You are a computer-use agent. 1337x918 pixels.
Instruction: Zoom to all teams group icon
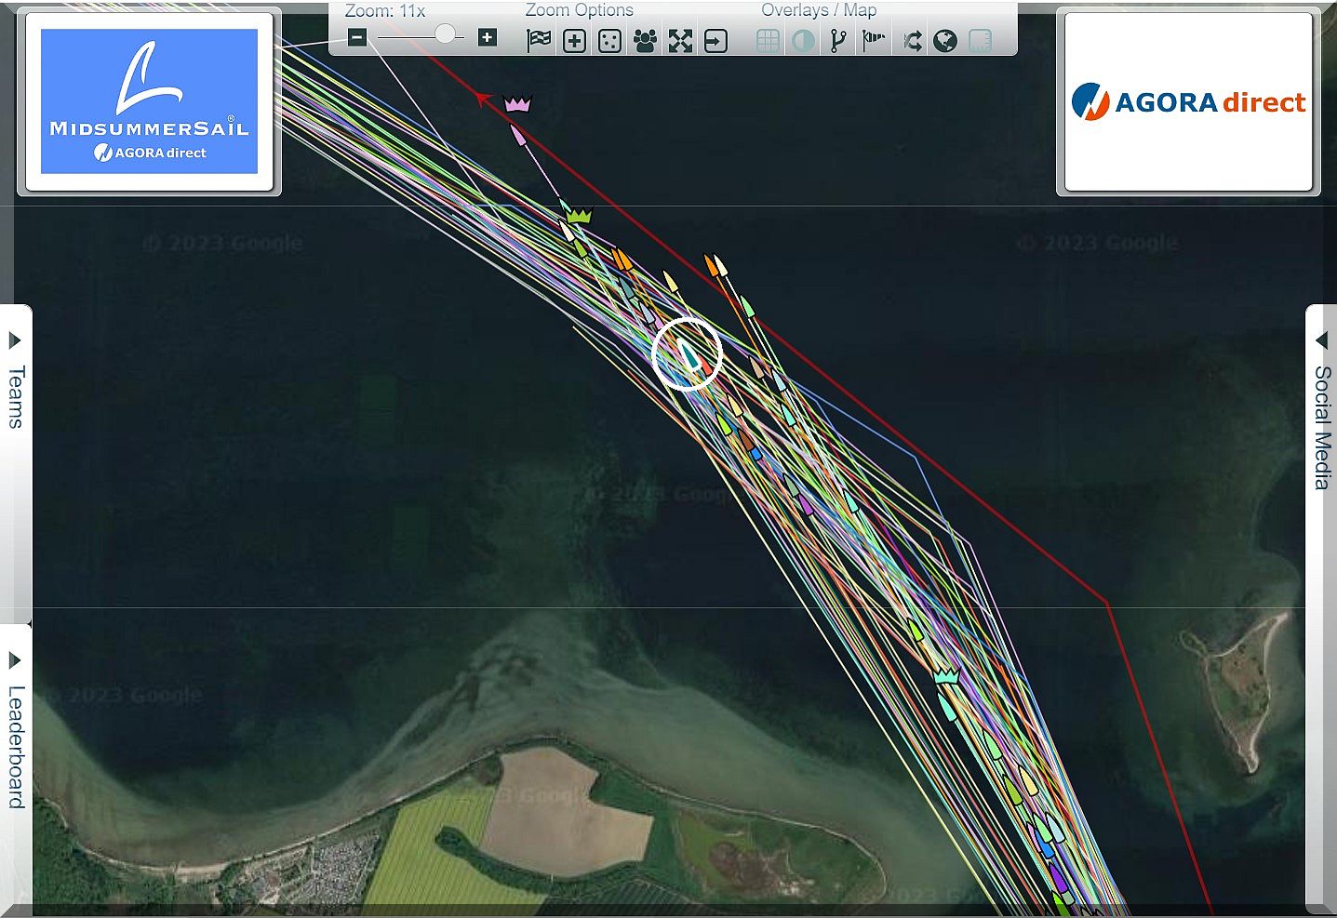point(645,41)
